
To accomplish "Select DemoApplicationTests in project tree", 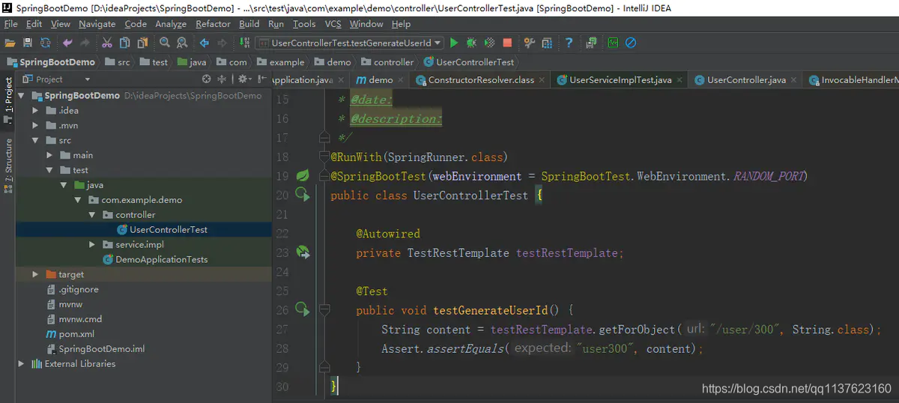I will [x=161, y=260].
